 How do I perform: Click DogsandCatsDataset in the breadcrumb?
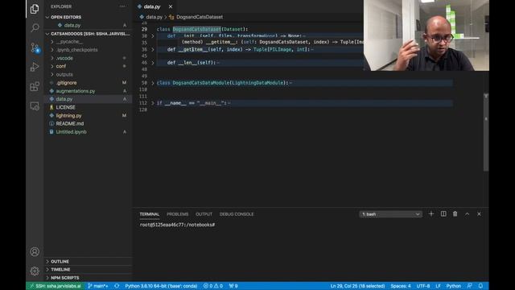pyautogui.click(x=200, y=17)
